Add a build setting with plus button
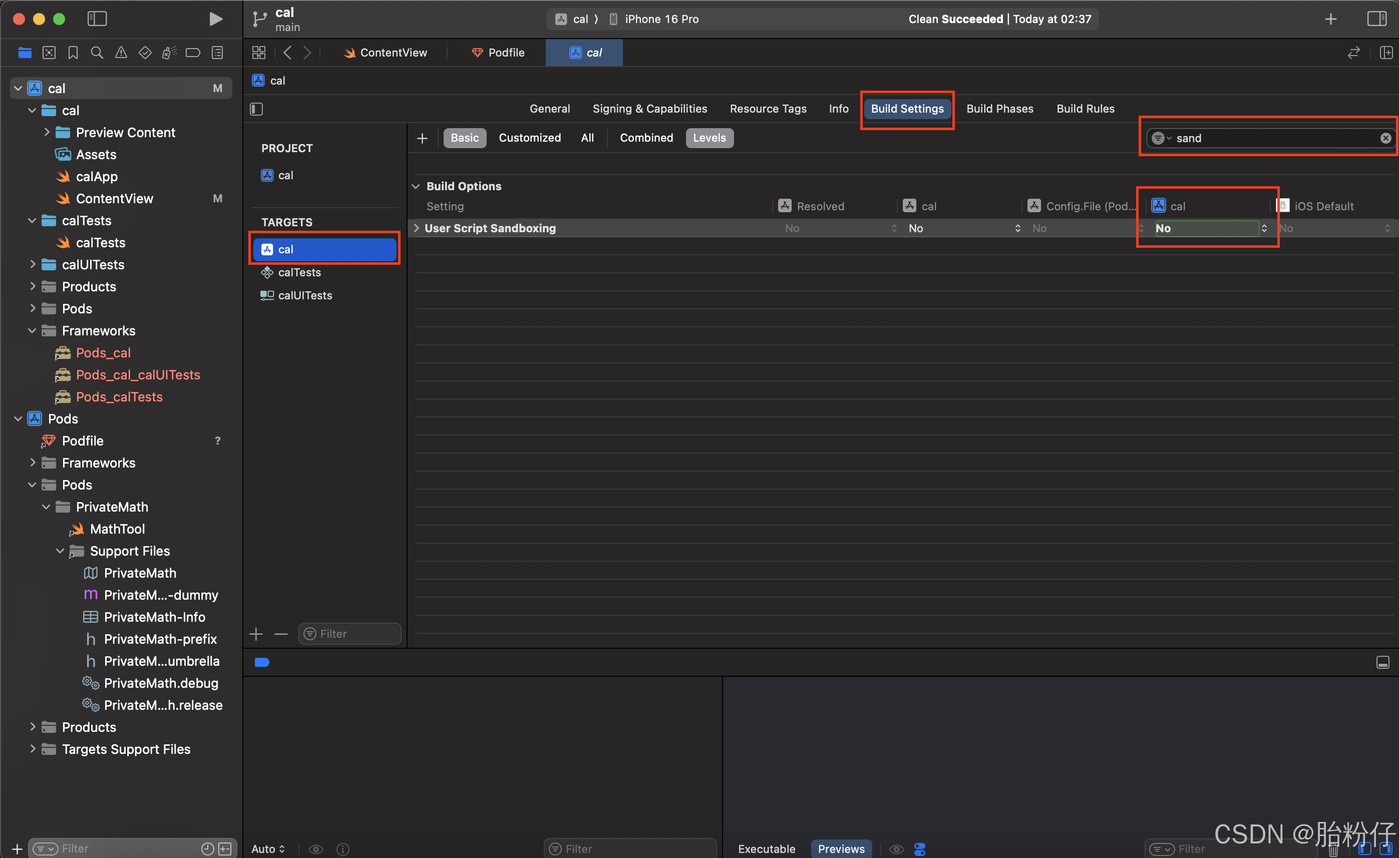The width and height of the screenshot is (1399, 858). pyautogui.click(x=422, y=138)
